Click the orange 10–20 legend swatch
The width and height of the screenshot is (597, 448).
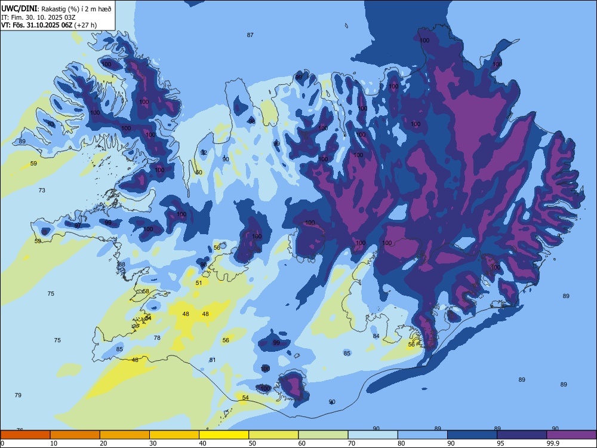pos(75,435)
